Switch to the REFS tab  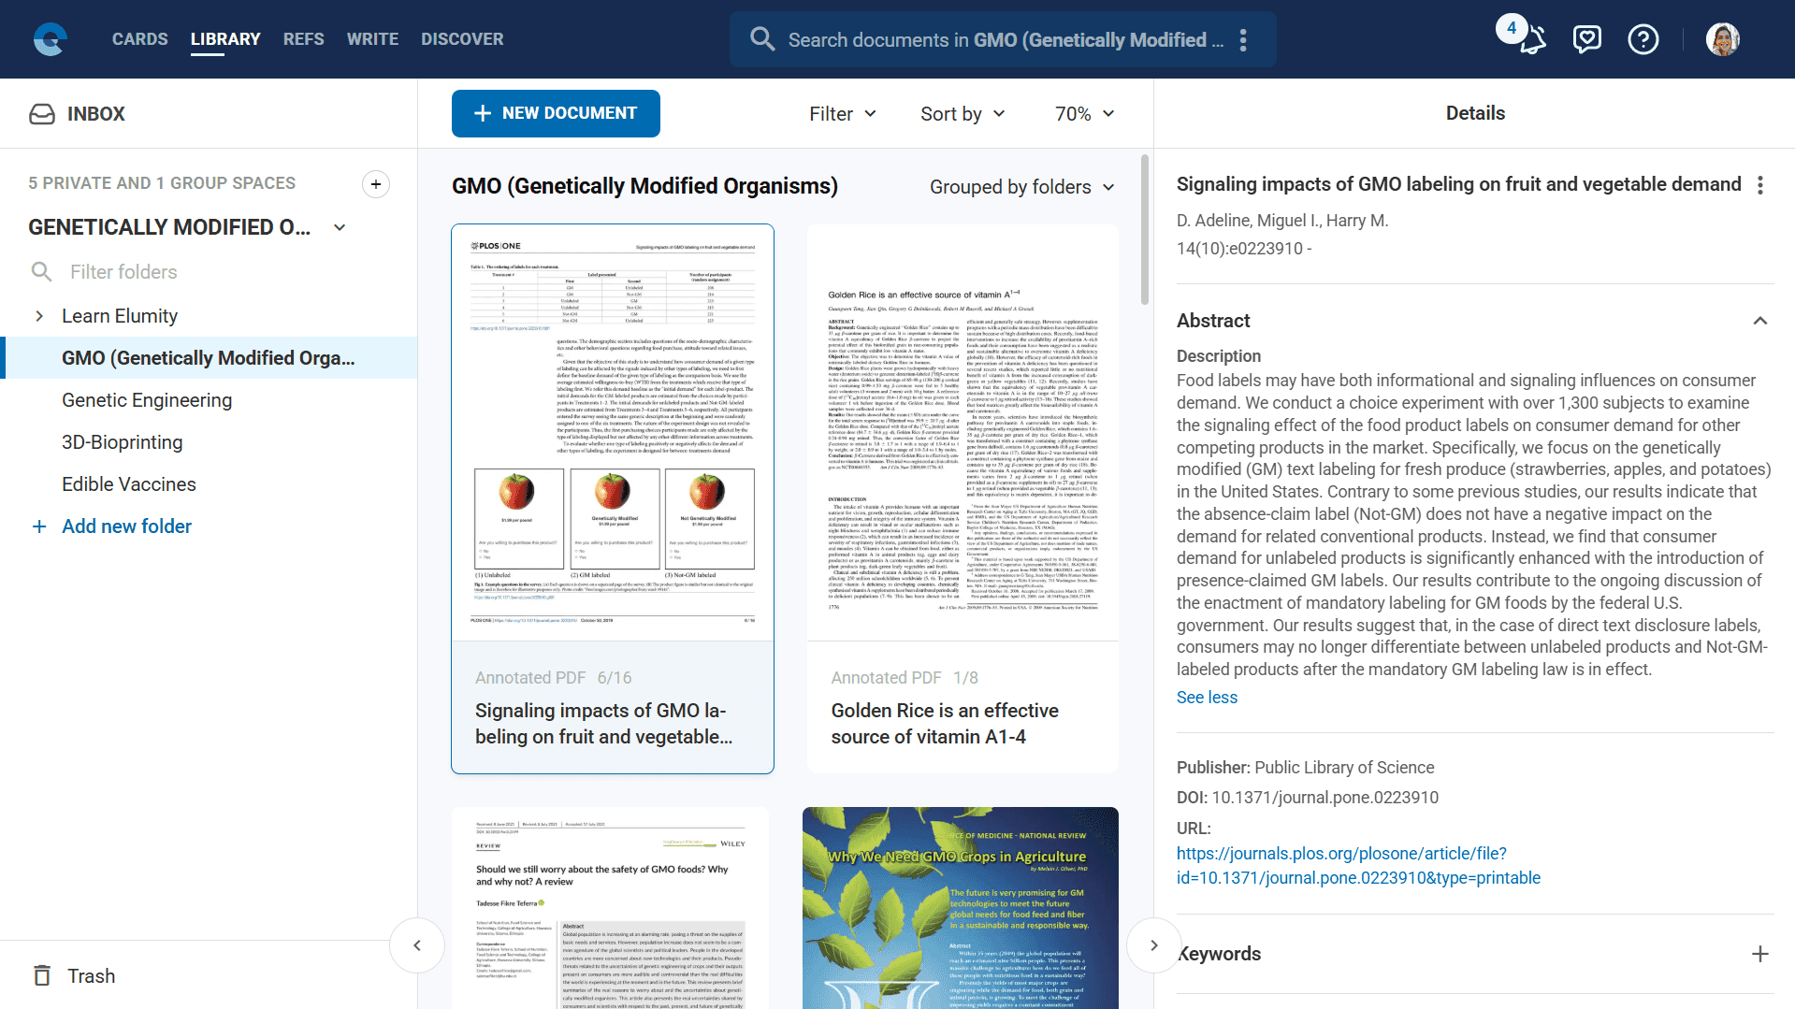303,39
